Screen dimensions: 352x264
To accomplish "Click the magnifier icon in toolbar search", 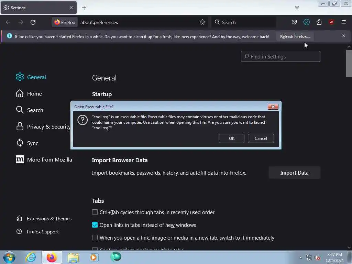I will pos(217,22).
